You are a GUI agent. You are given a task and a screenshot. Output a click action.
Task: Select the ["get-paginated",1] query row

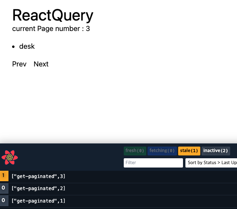[x=118, y=201]
